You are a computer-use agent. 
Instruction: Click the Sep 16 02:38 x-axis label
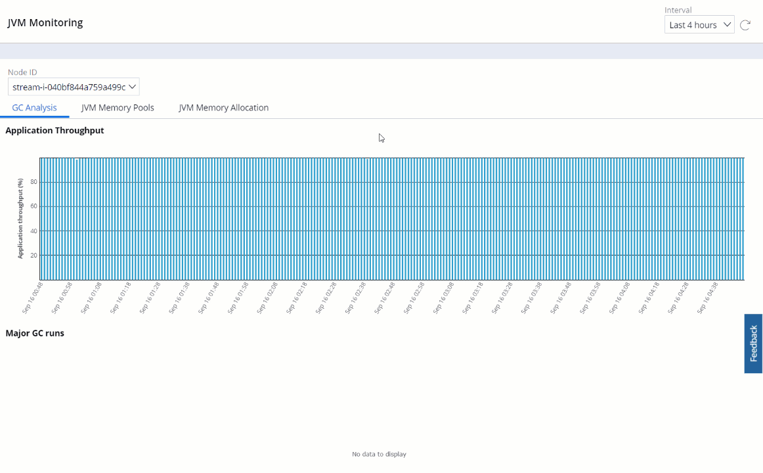pyautogui.click(x=355, y=298)
